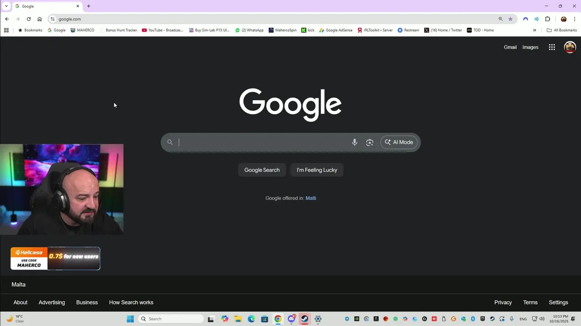
Task: Open the WhatsApp bookmark
Action: point(249,30)
